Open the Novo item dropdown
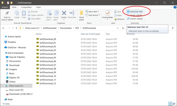This screenshot has height=106, width=177. 92,12
